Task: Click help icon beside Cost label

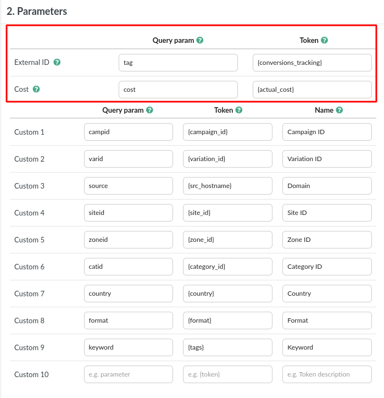Action: click(x=36, y=89)
